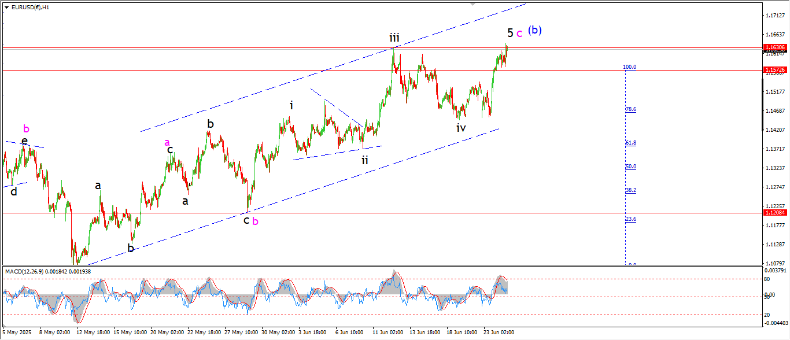Select the pink c label beside 5
The image size is (790, 340).
pyautogui.click(x=519, y=34)
